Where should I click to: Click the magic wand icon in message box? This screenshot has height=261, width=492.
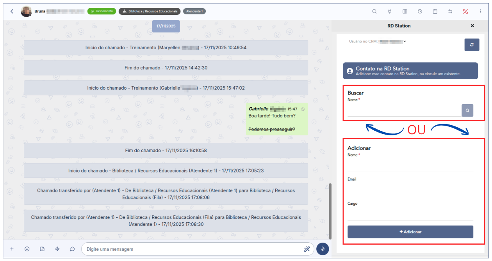click(307, 249)
